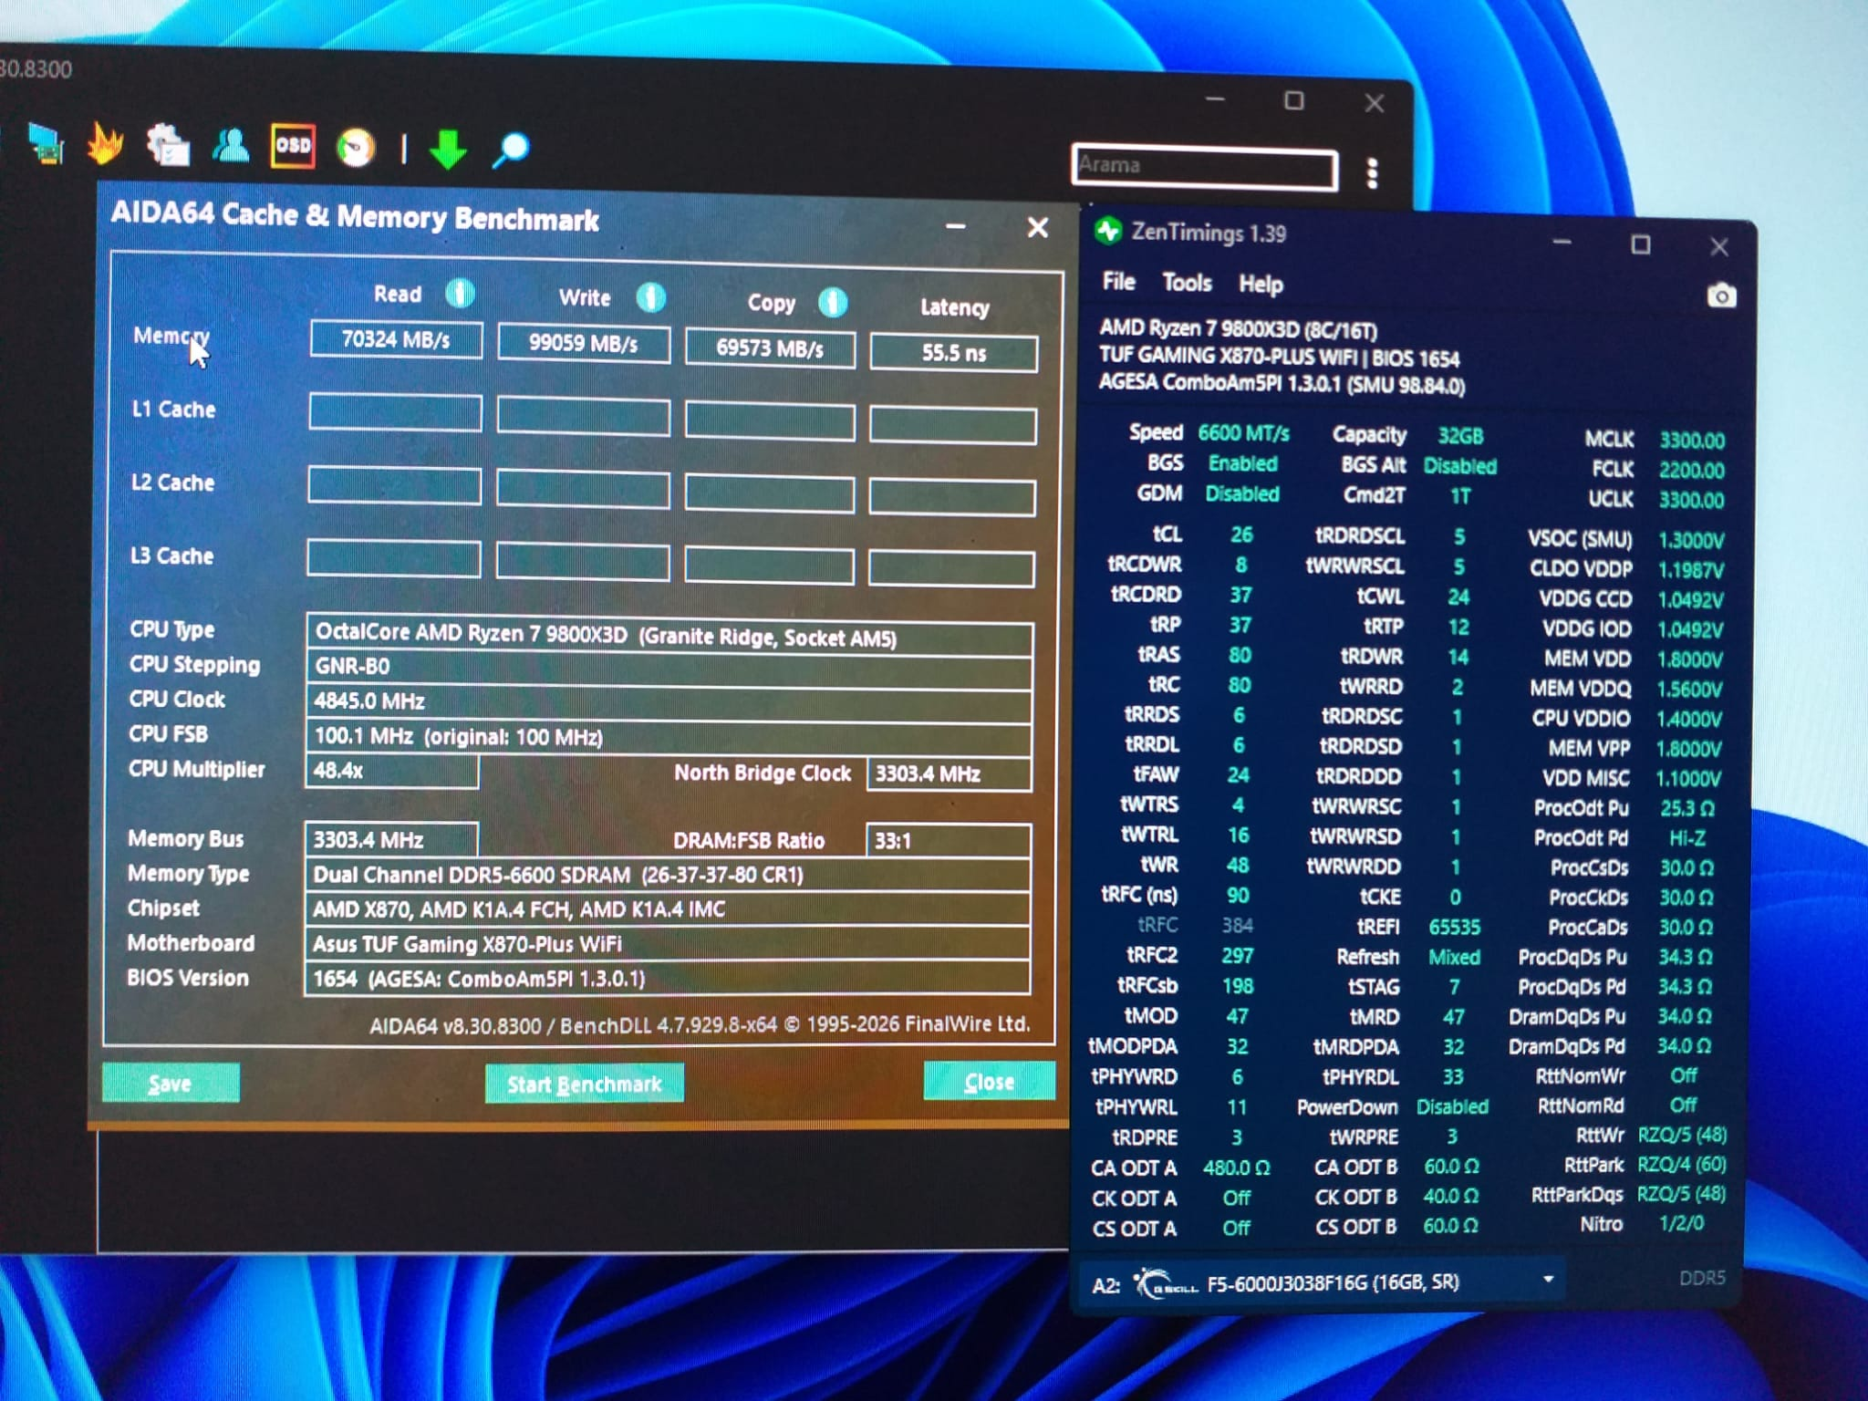Image resolution: width=1868 pixels, height=1401 pixels.
Task: Maximize the ZenTimings window
Action: 1640,244
